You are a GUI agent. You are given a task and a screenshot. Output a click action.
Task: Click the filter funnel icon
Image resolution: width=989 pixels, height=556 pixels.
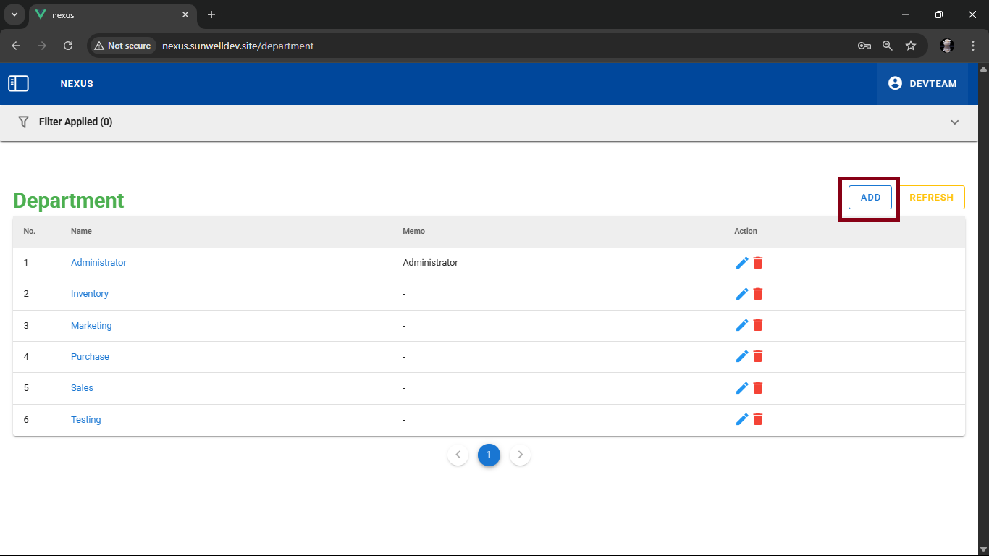23,122
